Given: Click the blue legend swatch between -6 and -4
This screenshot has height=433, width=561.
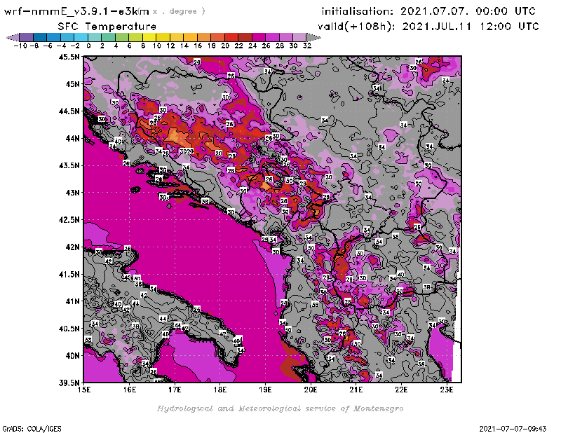Looking at the screenshot, I should [54, 37].
